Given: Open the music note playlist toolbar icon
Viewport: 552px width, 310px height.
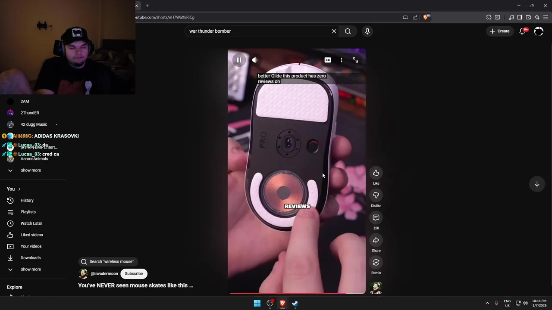Looking at the screenshot, I should point(511,17).
